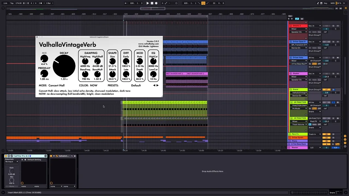The height and width of the screenshot is (196, 349).
Task: Solo the Driver Hats track
Action: click(333, 58)
